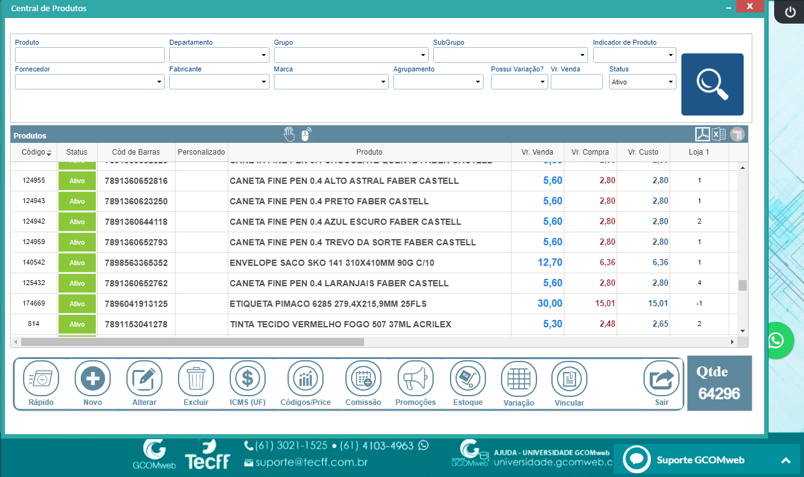The width and height of the screenshot is (804, 477).
Task: Click product code 125432
Action: coord(34,283)
